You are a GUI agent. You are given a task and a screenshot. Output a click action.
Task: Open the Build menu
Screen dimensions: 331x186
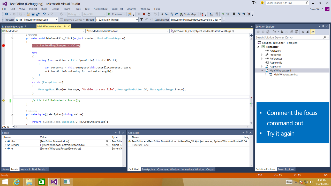click(44, 9)
